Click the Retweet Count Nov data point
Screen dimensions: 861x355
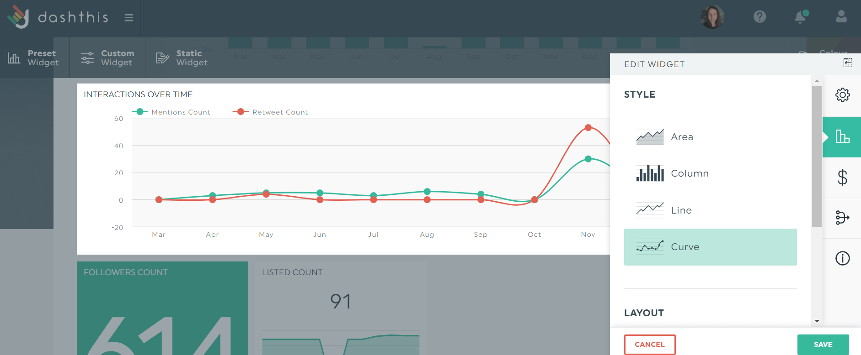588,128
